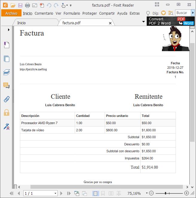Undo last action with the undo arrow
Image resolution: width=196 pixels, height=198 pixels.
pos(49,5)
